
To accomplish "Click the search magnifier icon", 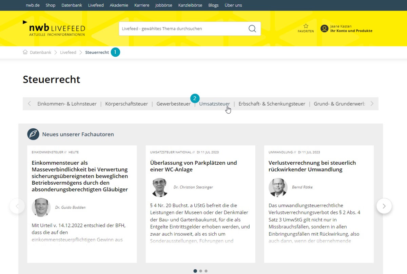I will [x=252, y=29].
